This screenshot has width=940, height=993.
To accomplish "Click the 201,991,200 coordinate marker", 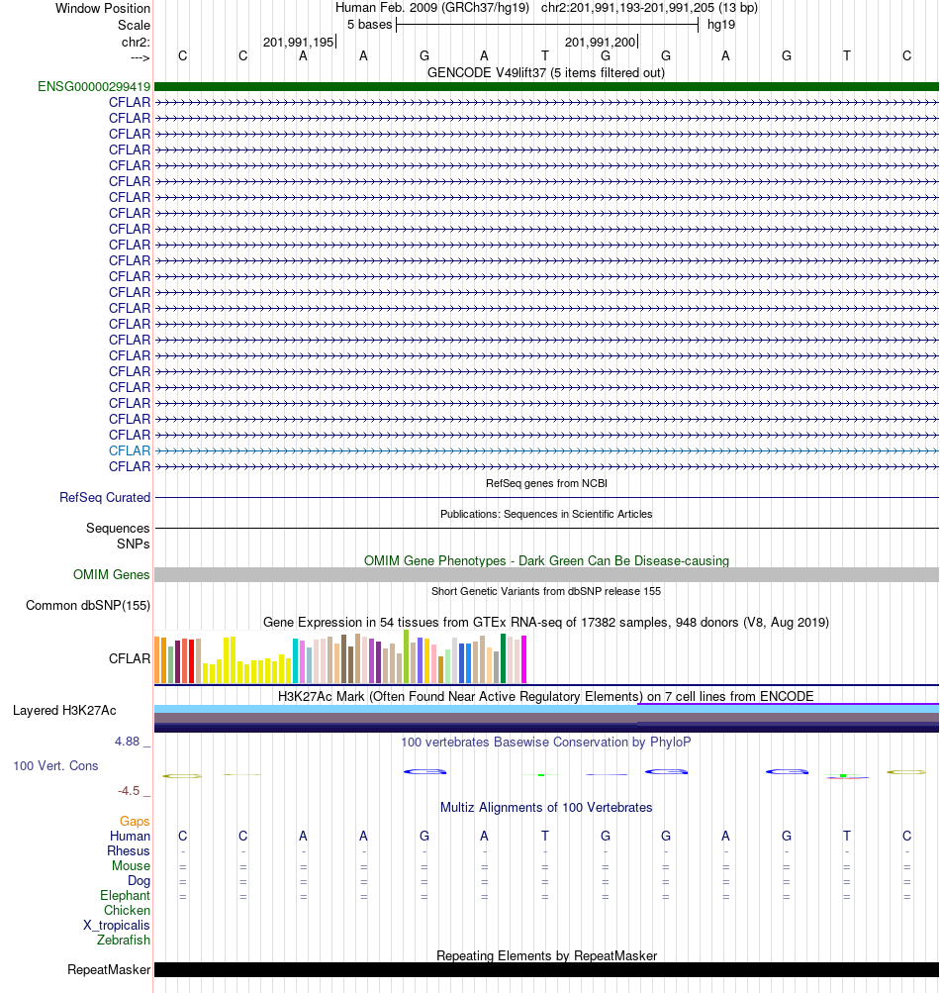I will [600, 43].
